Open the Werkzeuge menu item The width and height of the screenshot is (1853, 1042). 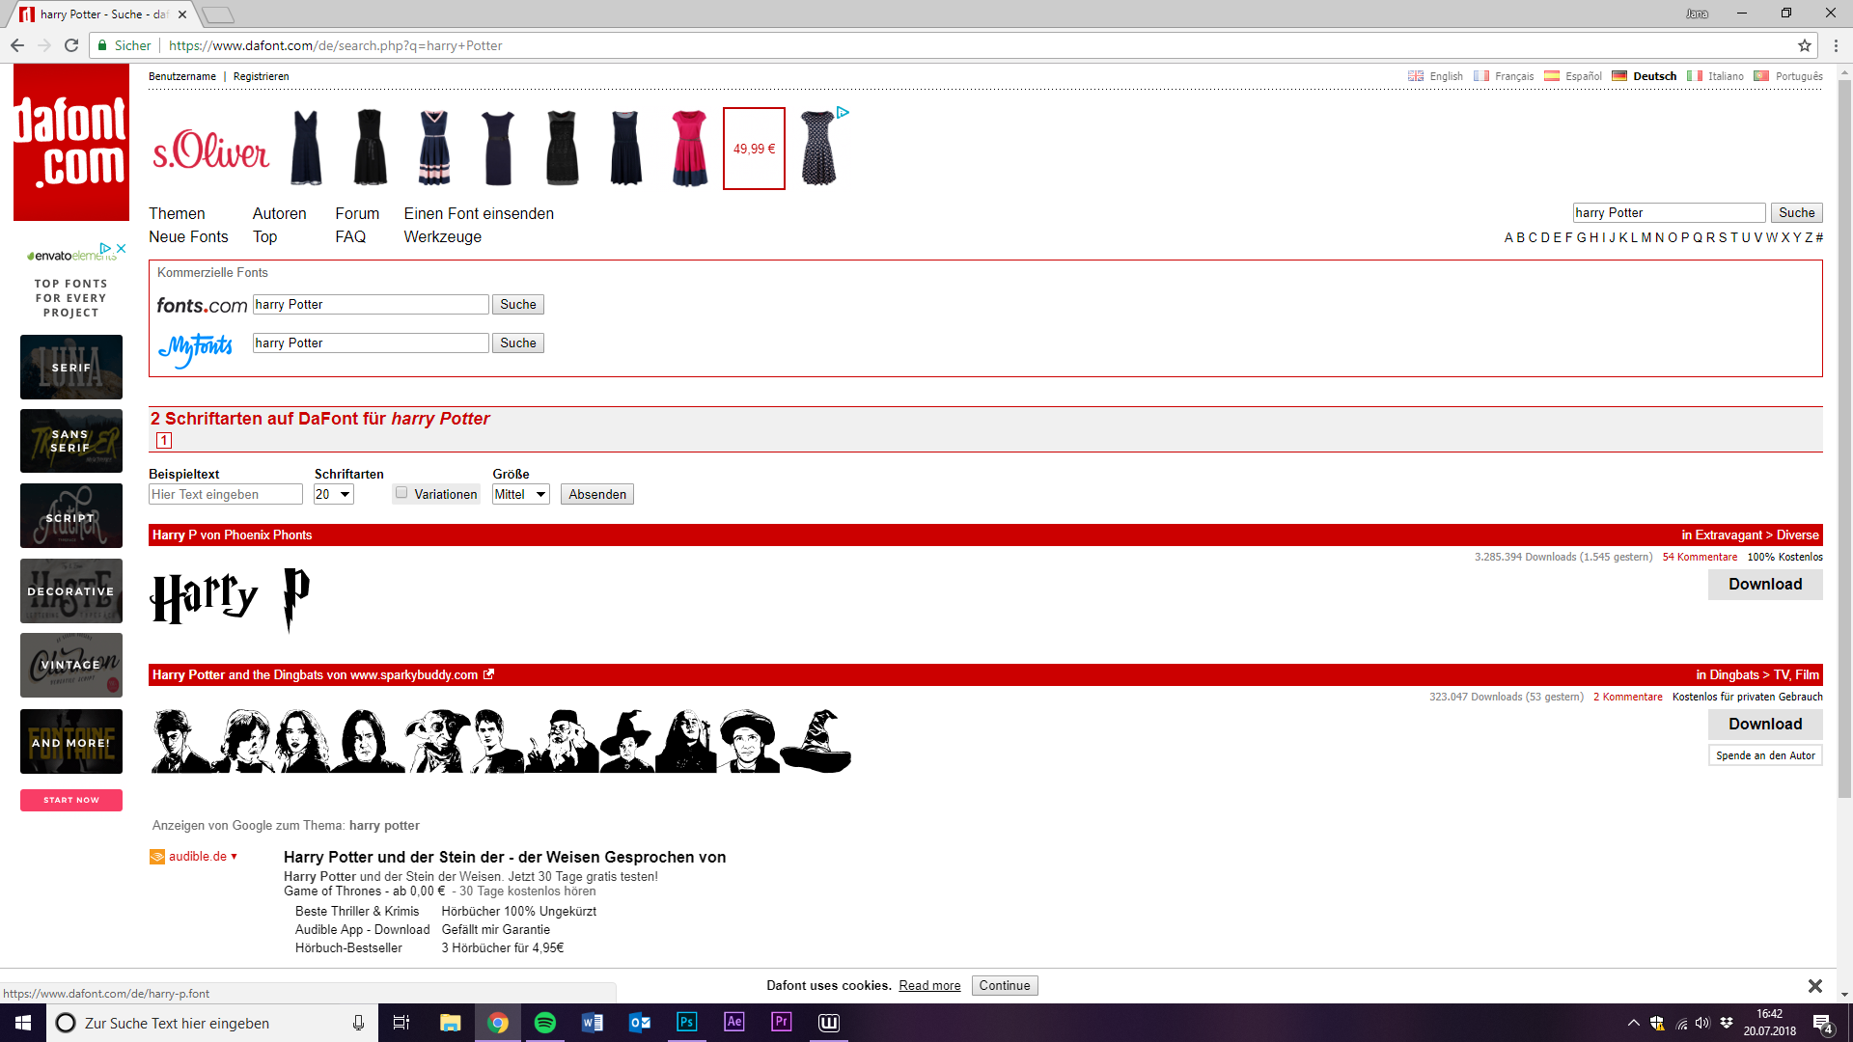coord(442,236)
